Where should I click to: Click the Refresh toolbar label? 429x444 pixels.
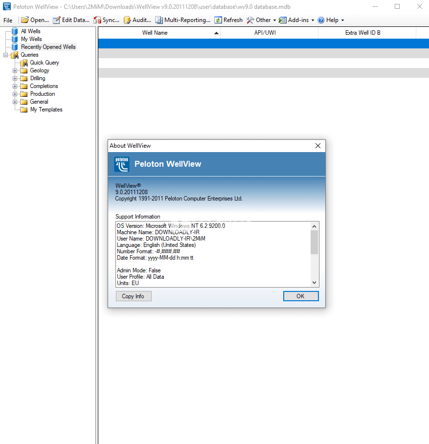(x=233, y=20)
